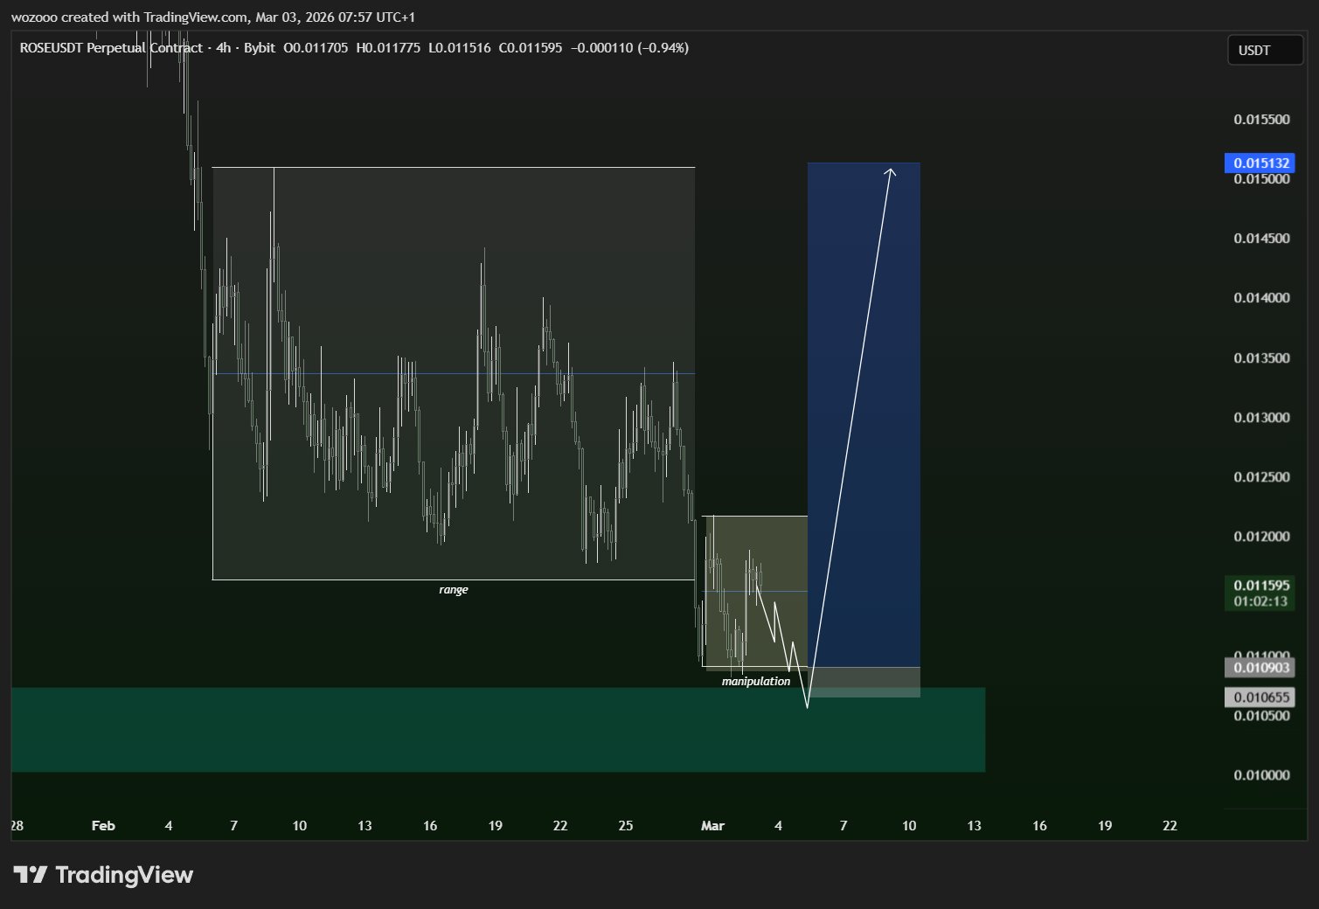1319x909 pixels.
Task: Select the open value O0.011705
Action: point(316,48)
